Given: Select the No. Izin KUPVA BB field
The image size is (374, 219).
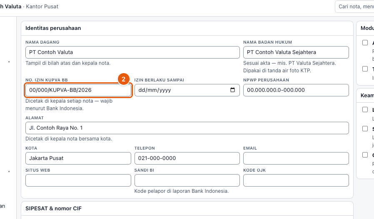Looking at the screenshot, I should coord(78,90).
